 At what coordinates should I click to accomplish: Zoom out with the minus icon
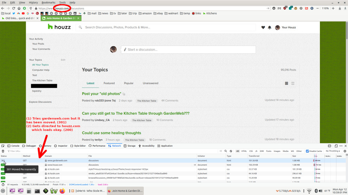pos(317,8)
